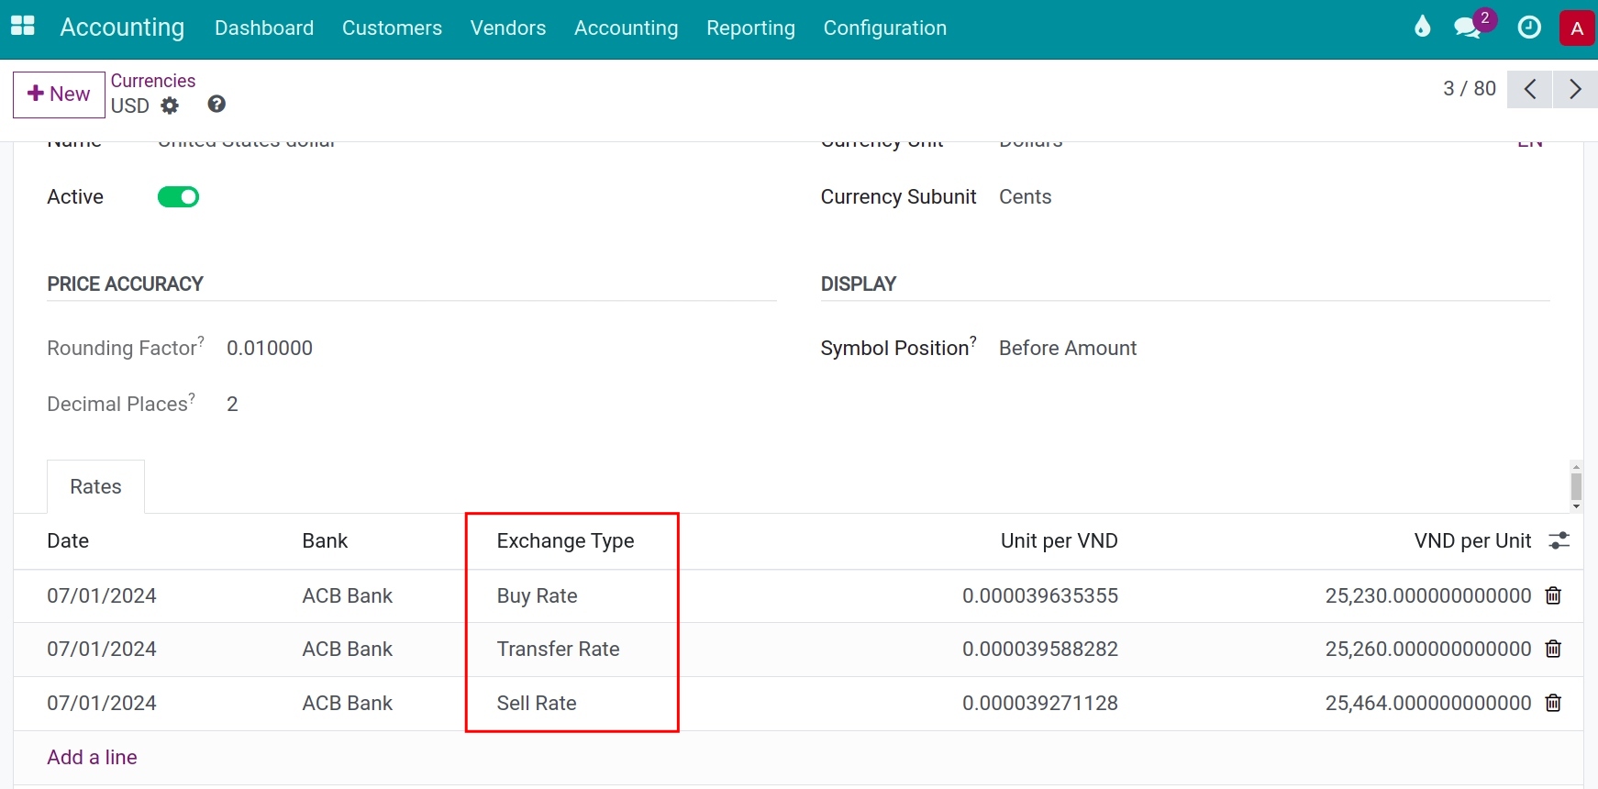
Task: Click the record pager 3 / 80
Action: tap(1470, 89)
